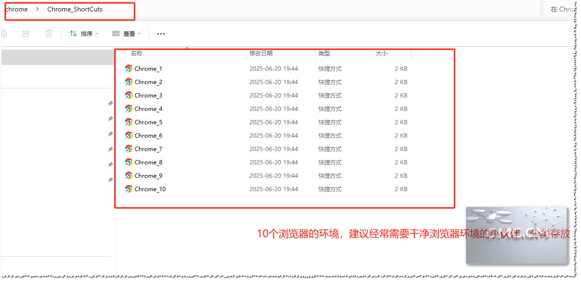
Task: Click the Share icon in the toolbar
Action: 26,33
